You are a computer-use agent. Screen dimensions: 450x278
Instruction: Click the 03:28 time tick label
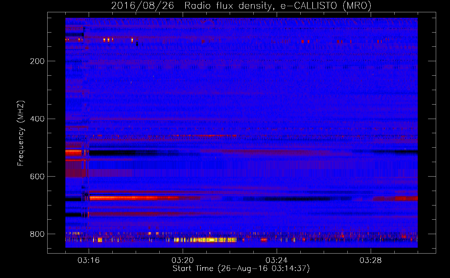tap(371, 260)
